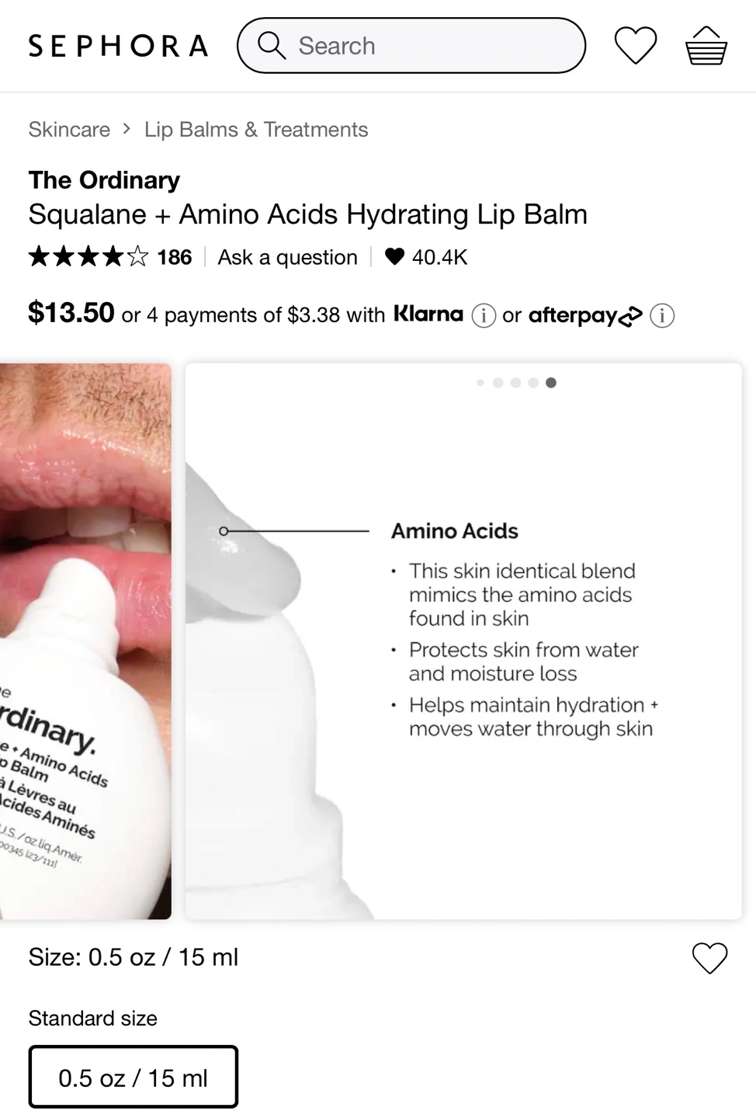Open the 186 reviews link
The height and width of the screenshot is (1118, 756).
pyautogui.click(x=174, y=257)
